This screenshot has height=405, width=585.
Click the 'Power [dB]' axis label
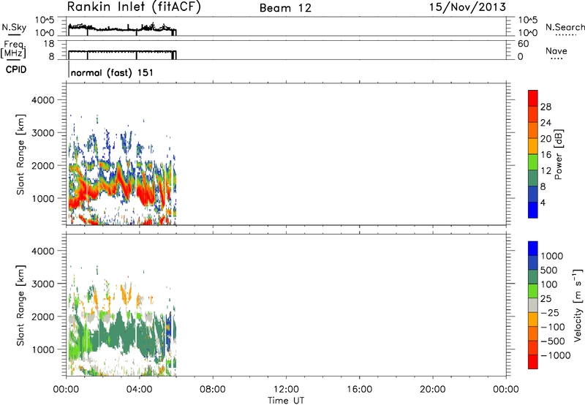click(559, 154)
